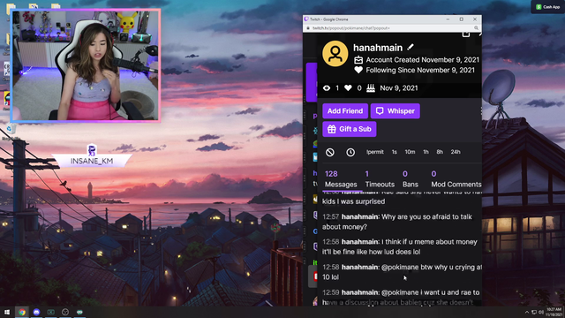Click the webcam overlay video
The width and height of the screenshot is (565, 318).
(x=86, y=65)
